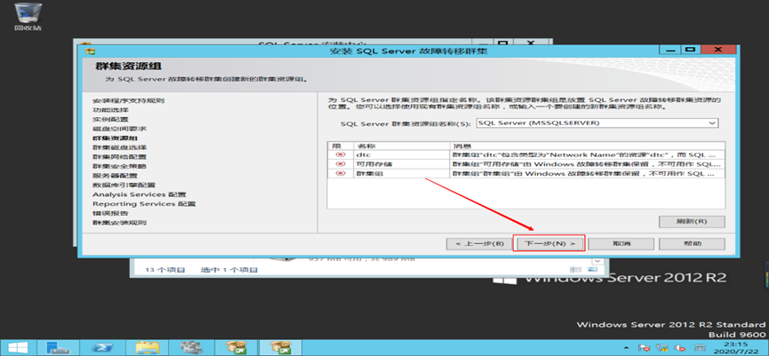Select the 实例配置 step
Viewport: 769px width, 356px height.
tap(111, 120)
